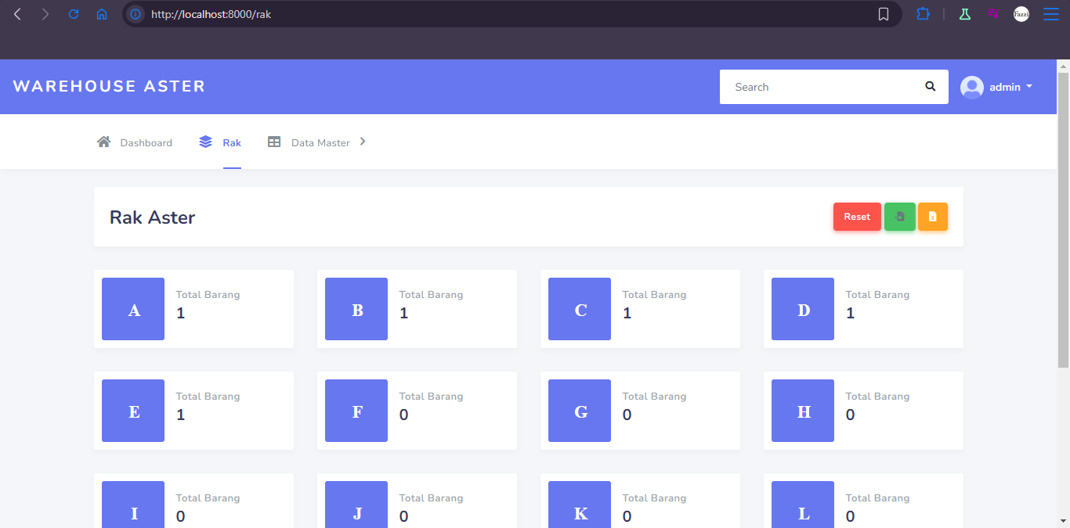Click the browser home icon
The height and width of the screenshot is (528, 1070).
click(102, 14)
